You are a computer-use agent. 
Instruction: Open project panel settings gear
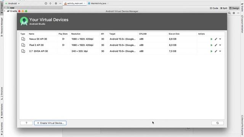coord(56,3)
